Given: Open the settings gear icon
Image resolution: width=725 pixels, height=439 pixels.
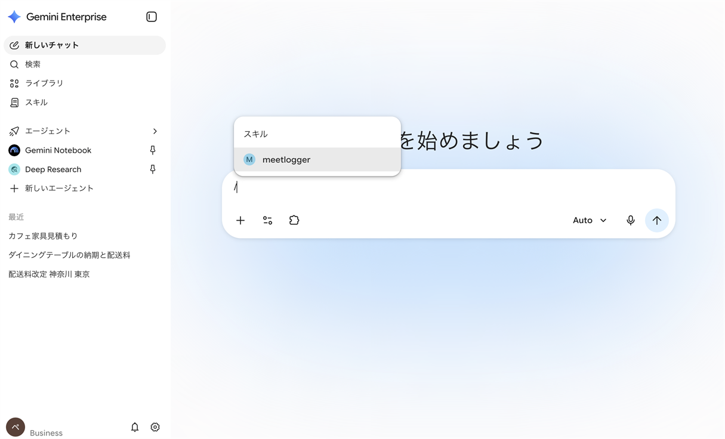Looking at the screenshot, I should tap(155, 427).
